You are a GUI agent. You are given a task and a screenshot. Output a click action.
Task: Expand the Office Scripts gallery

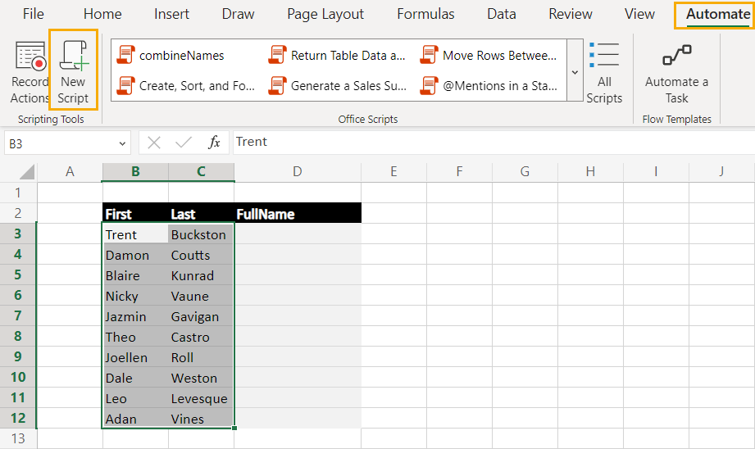click(575, 70)
